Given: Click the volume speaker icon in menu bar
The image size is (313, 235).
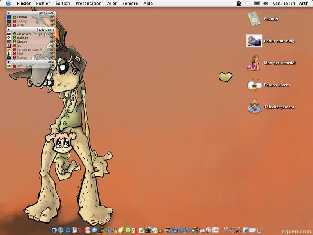Looking at the screenshot, I should pos(266,3).
